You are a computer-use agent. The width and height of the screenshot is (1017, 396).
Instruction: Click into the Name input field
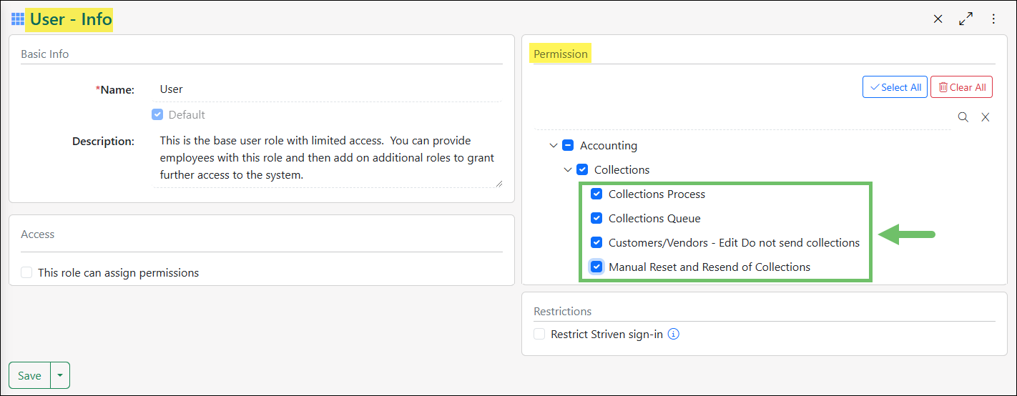coord(329,89)
